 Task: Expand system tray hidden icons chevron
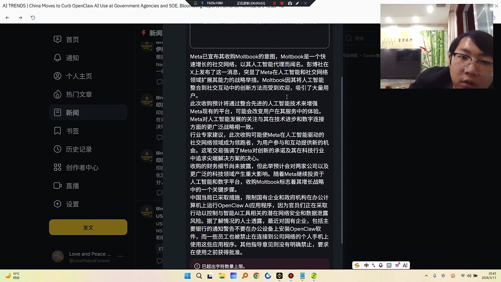(x=426, y=276)
